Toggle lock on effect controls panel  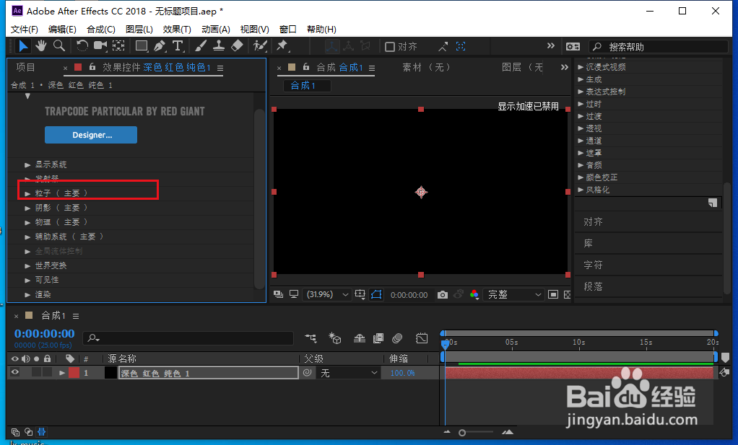(x=92, y=67)
